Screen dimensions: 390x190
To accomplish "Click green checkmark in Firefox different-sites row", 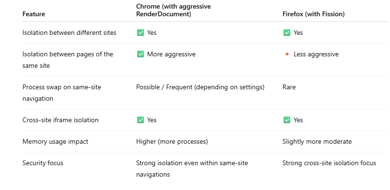I will 287,32.
